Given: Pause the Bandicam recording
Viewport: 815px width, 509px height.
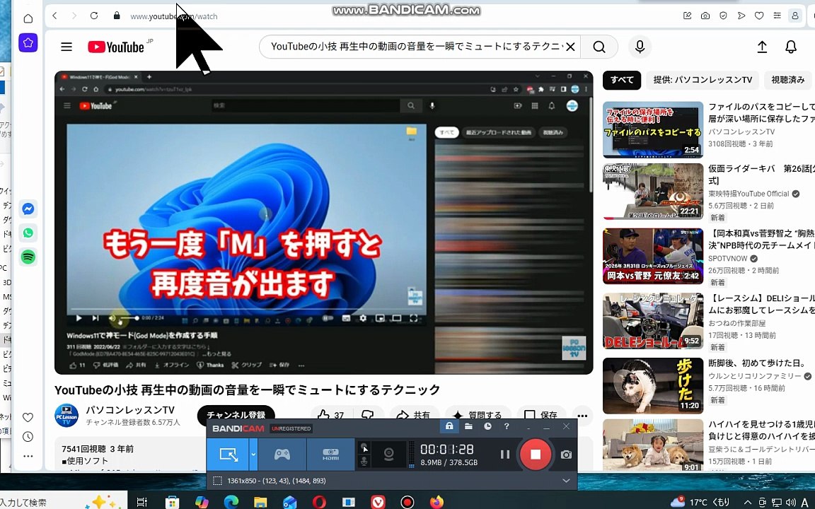Looking at the screenshot, I should 504,455.
